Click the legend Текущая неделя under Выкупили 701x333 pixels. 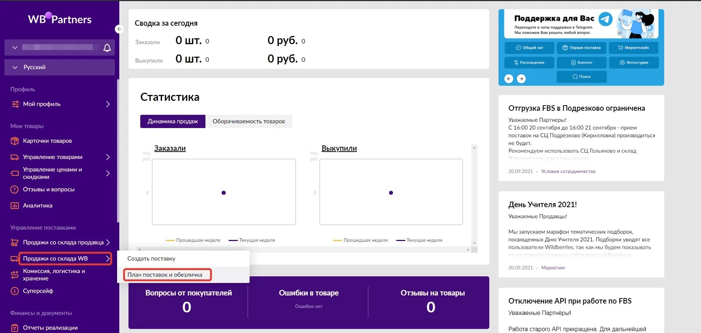[x=419, y=240]
